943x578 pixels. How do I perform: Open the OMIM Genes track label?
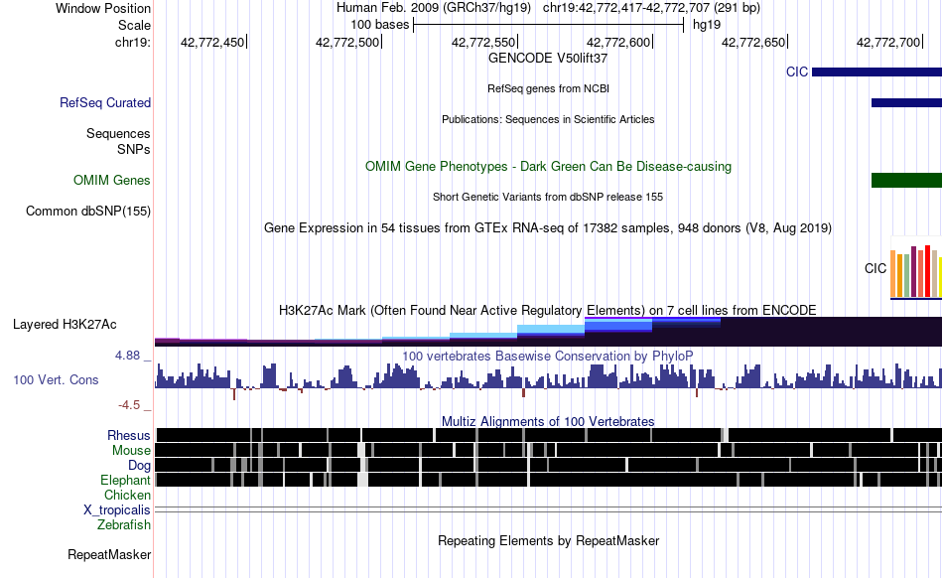click(x=112, y=181)
